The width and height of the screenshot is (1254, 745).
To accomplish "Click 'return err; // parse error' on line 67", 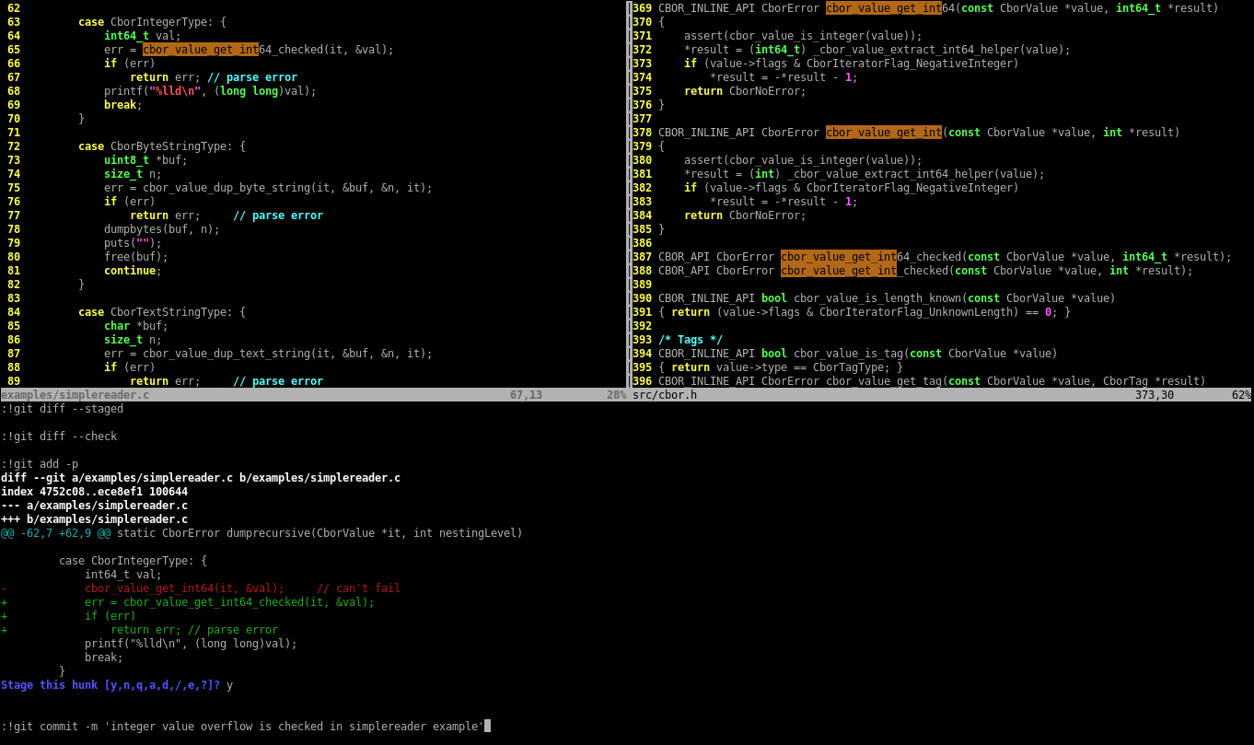I will tap(214, 77).
